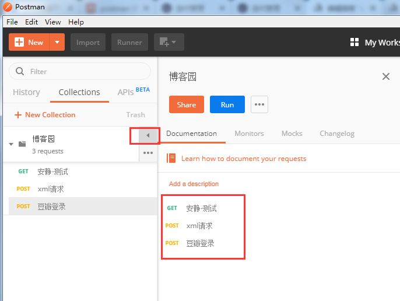The image size is (400, 301).
Task: Open the Help menu
Action: click(x=76, y=22)
